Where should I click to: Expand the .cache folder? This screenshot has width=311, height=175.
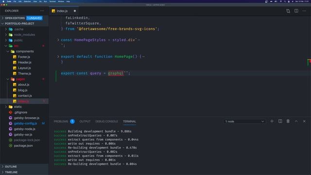pos(6,29)
